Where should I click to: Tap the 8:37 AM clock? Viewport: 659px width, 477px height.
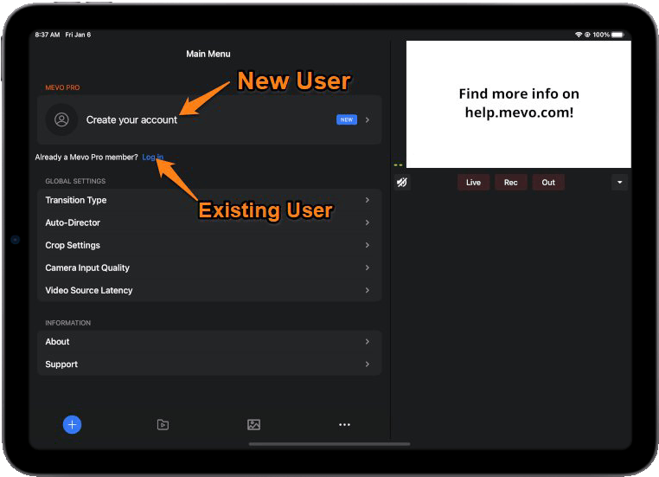tap(47, 35)
